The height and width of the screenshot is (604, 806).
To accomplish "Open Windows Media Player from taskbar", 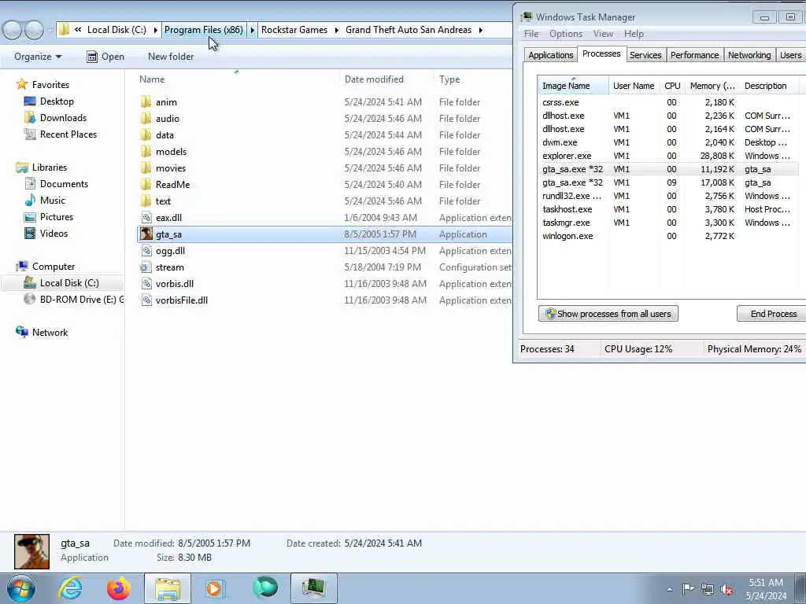I will click(x=216, y=588).
